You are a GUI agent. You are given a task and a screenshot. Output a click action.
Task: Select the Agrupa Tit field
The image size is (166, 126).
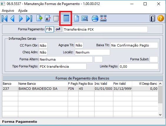click(x=79, y=45)
